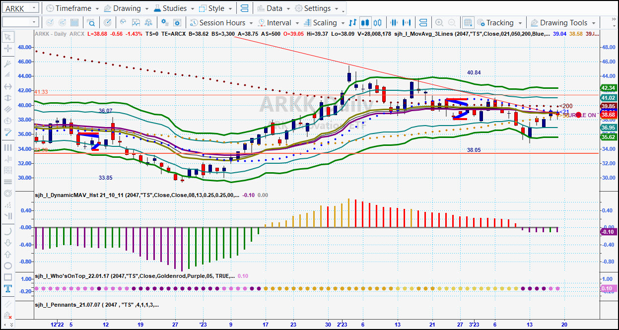This screenshot has width=619, height=330.
Task: Click the red PURPLE ON marker dot
Action: click(x=578, y=115)
